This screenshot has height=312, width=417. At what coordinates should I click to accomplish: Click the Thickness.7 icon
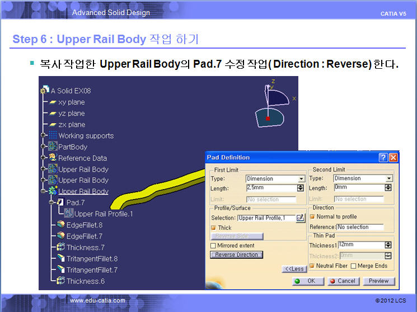(60, 247)
